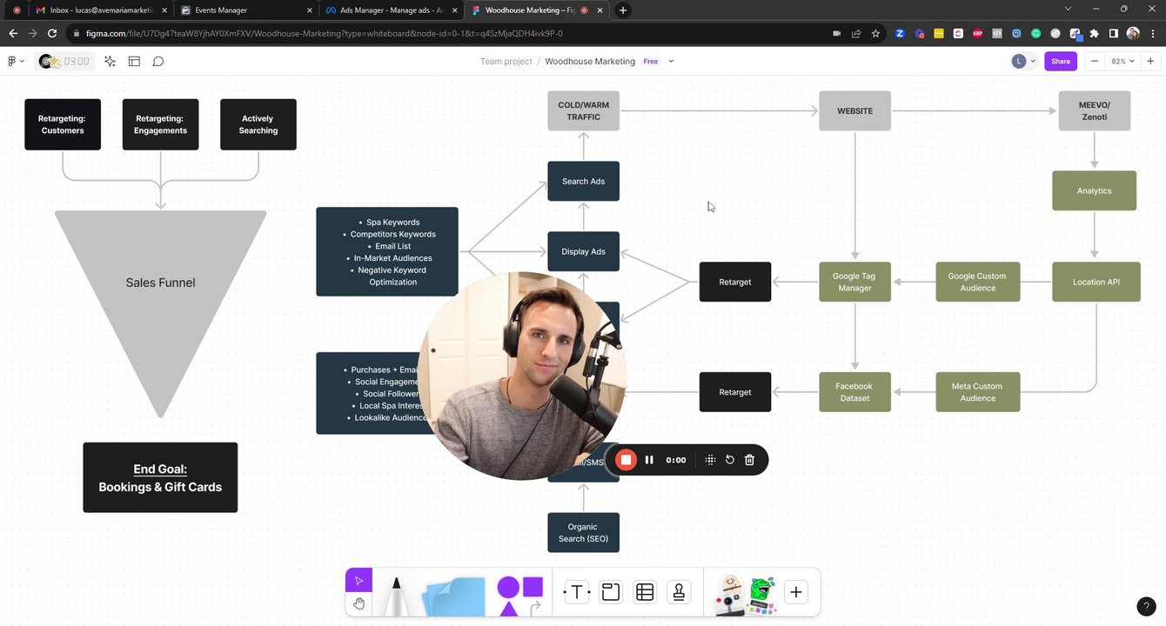Select the Retargeting: Customers box
The width and height of the screenshot is (1166, 626).
63,124
